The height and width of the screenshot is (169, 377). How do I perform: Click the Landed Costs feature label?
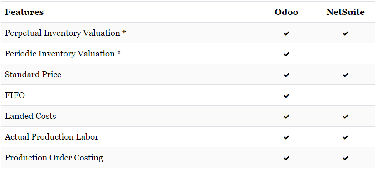pyautogui.click(x=30, y=116)
